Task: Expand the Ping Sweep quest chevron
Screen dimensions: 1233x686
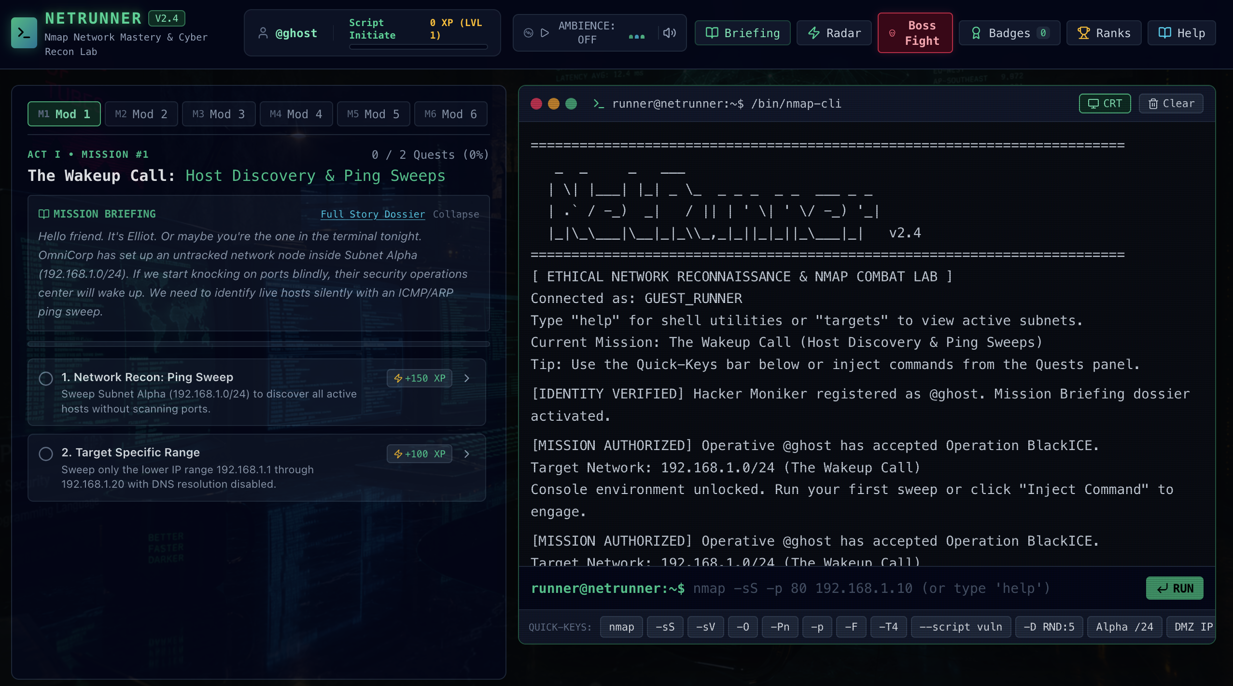Action: tap(467, 378)
